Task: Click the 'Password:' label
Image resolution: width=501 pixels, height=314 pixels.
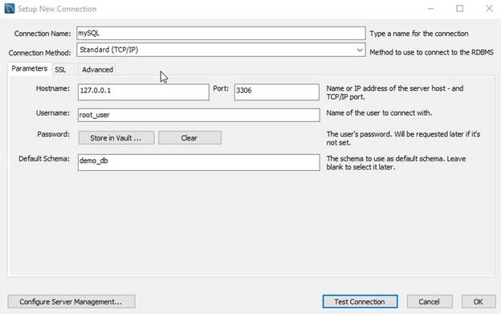Action: (53, 134)
